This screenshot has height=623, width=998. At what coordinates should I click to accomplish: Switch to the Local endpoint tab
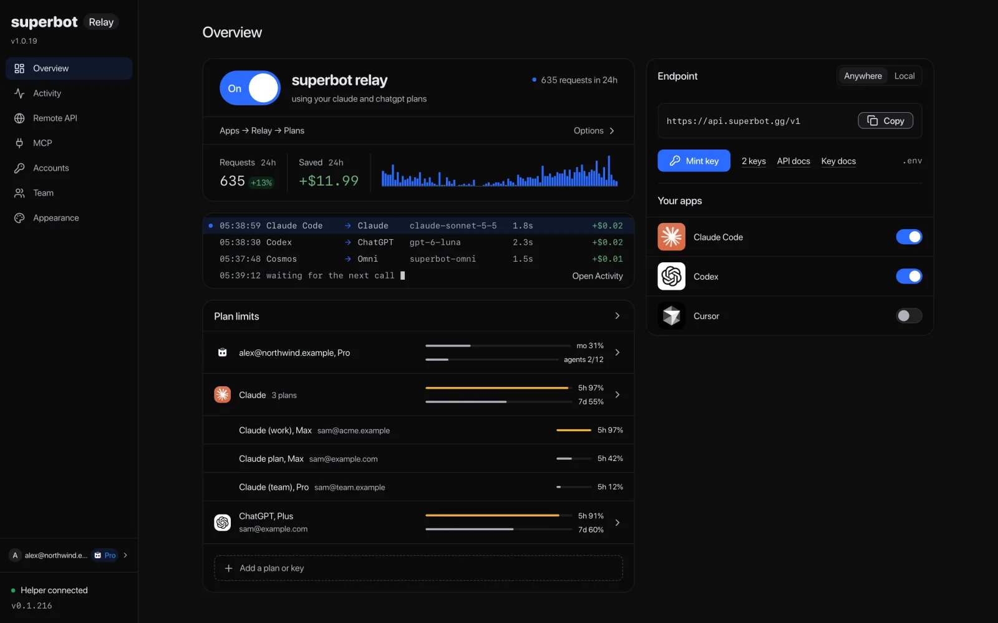[904, 76]
